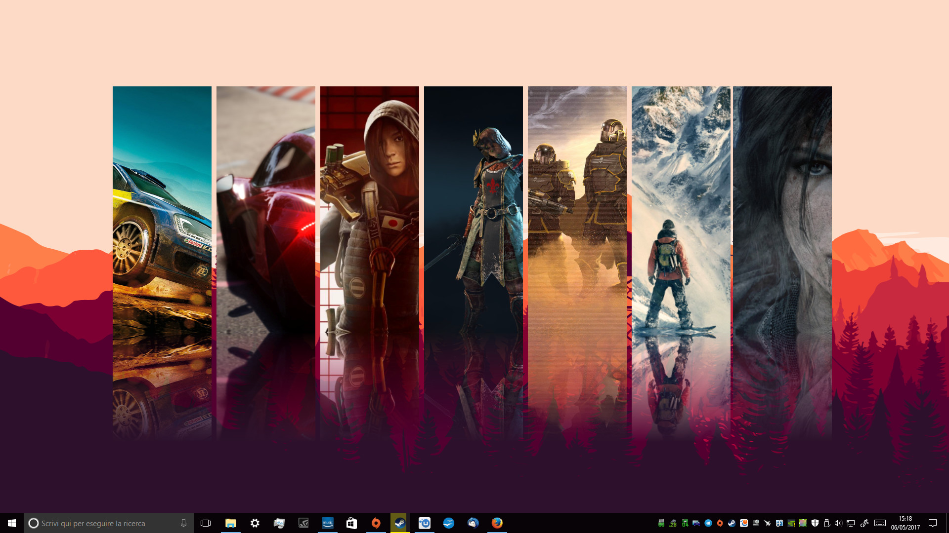Open Amazon Music from the taskbar
Viewport: 949px width, 533px height.
(x=328, y=523)
